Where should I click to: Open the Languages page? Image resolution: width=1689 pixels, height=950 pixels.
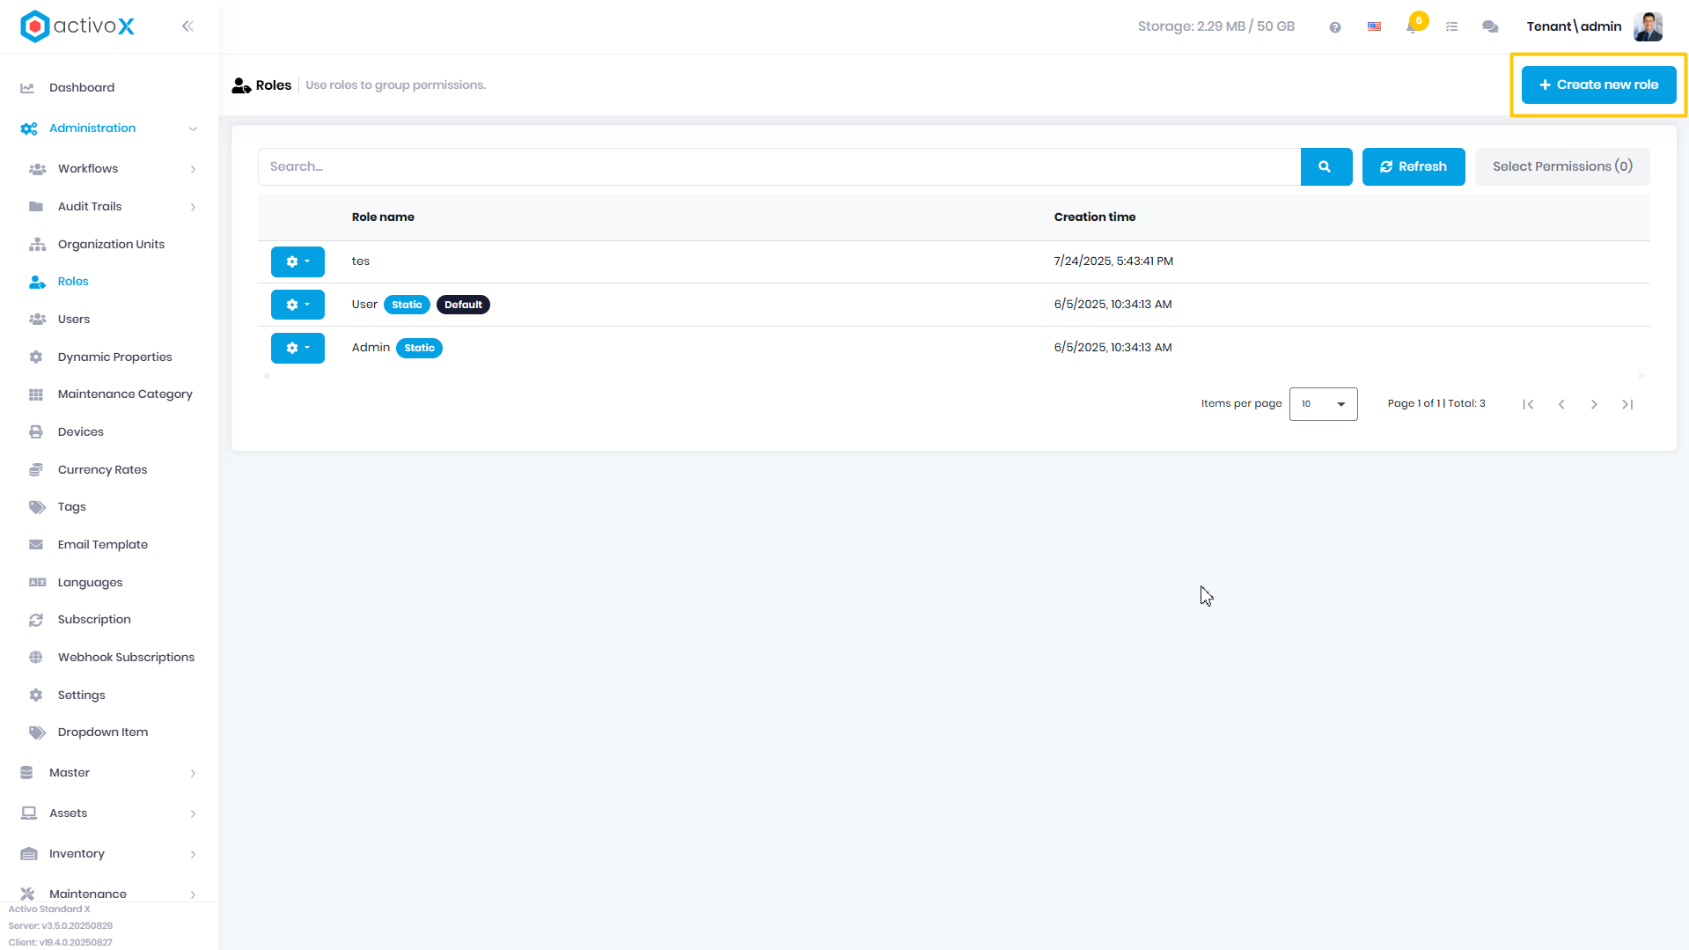90,583
